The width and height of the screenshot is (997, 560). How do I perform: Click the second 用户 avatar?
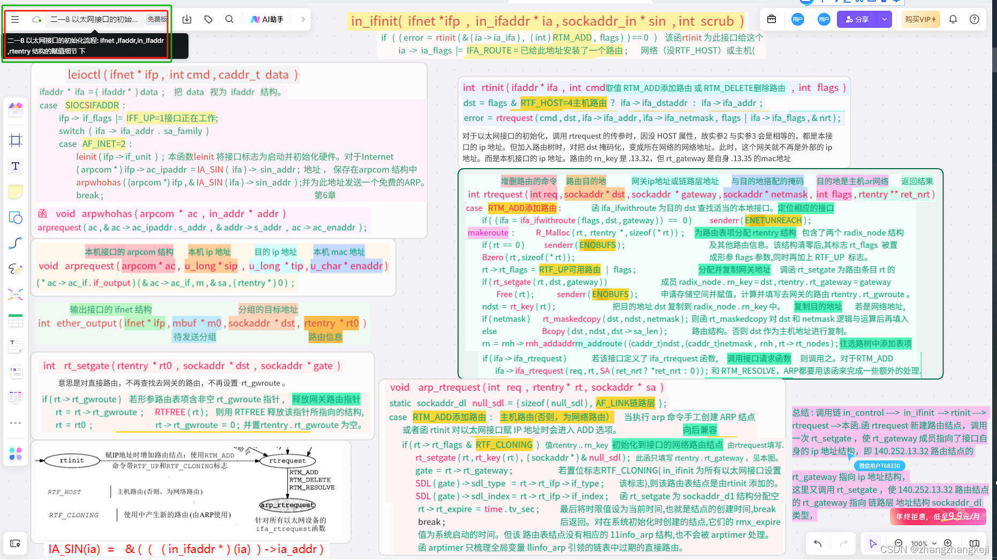(824, 19)
